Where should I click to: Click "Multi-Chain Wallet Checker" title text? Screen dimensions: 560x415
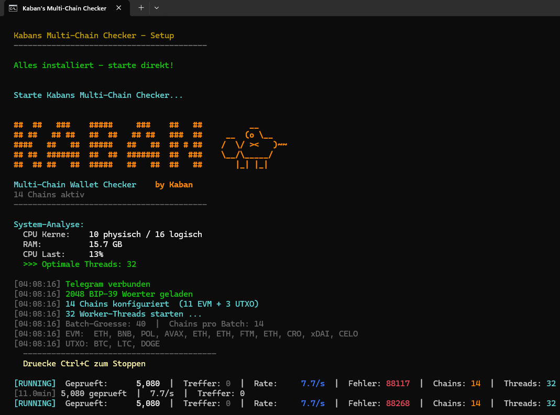pyautogui.click(x=75, y=185)
